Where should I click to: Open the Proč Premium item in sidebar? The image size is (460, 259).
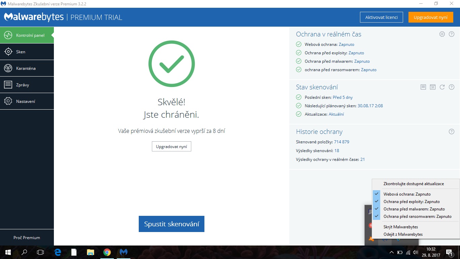(27, 238)
